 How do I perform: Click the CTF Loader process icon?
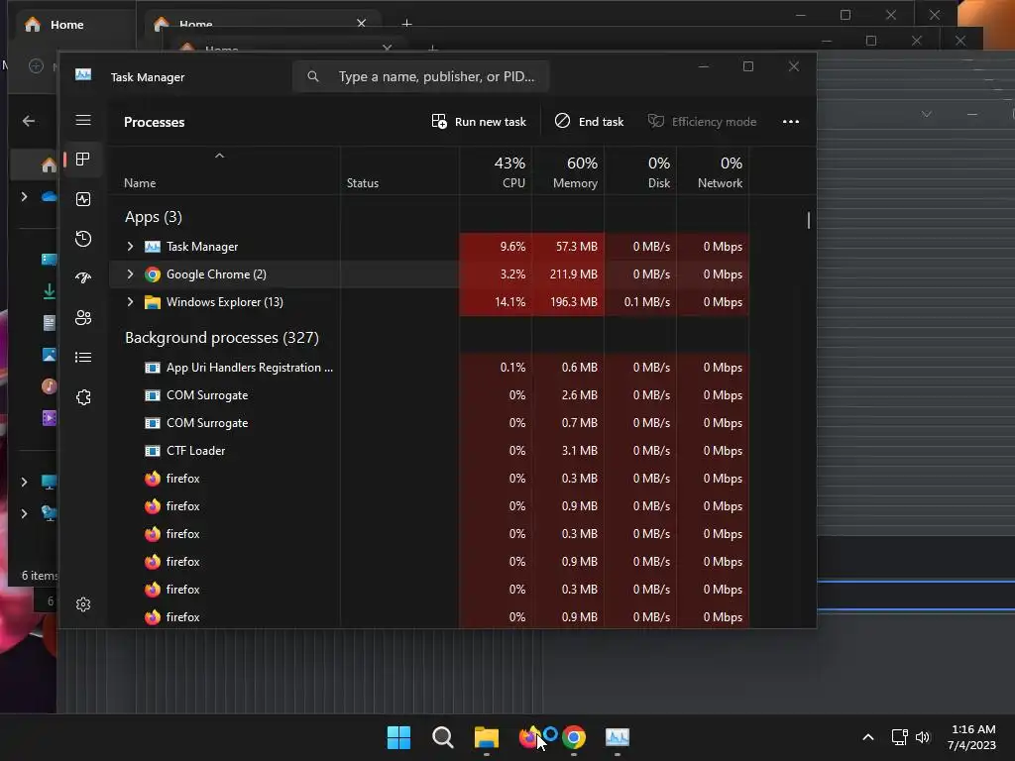152,451
